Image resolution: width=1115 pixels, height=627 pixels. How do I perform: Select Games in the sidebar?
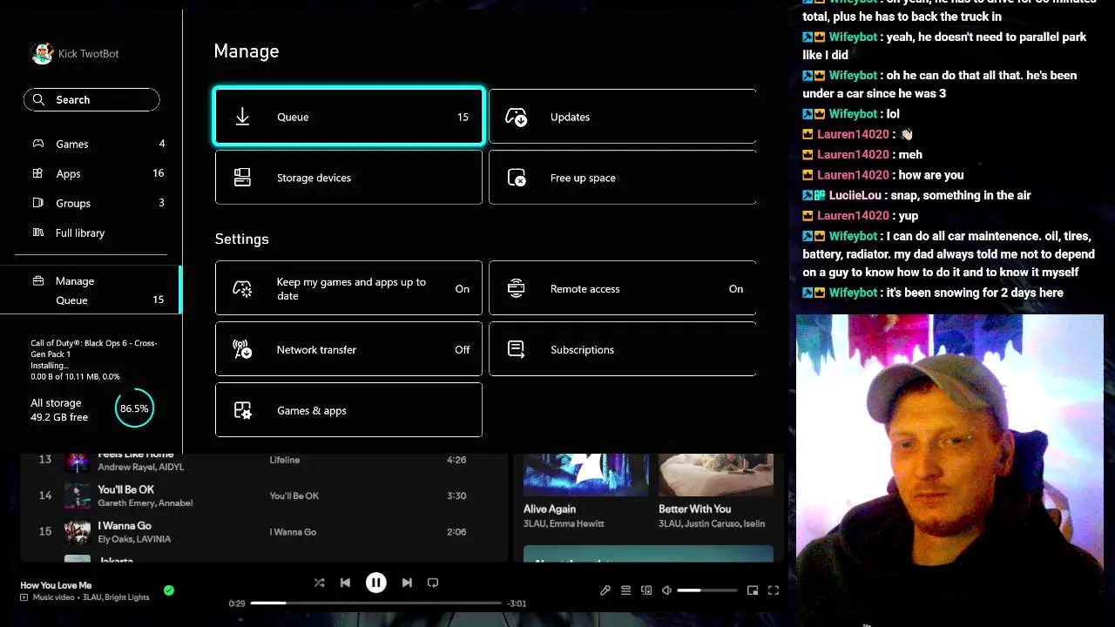pos(98,144)
